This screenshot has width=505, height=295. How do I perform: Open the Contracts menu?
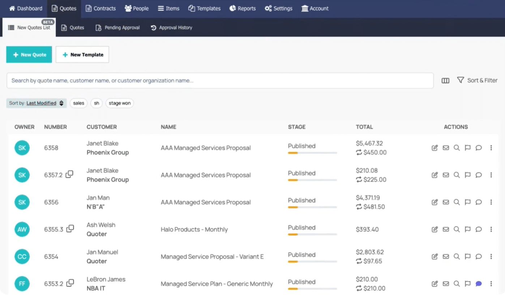tap(100, 8)
